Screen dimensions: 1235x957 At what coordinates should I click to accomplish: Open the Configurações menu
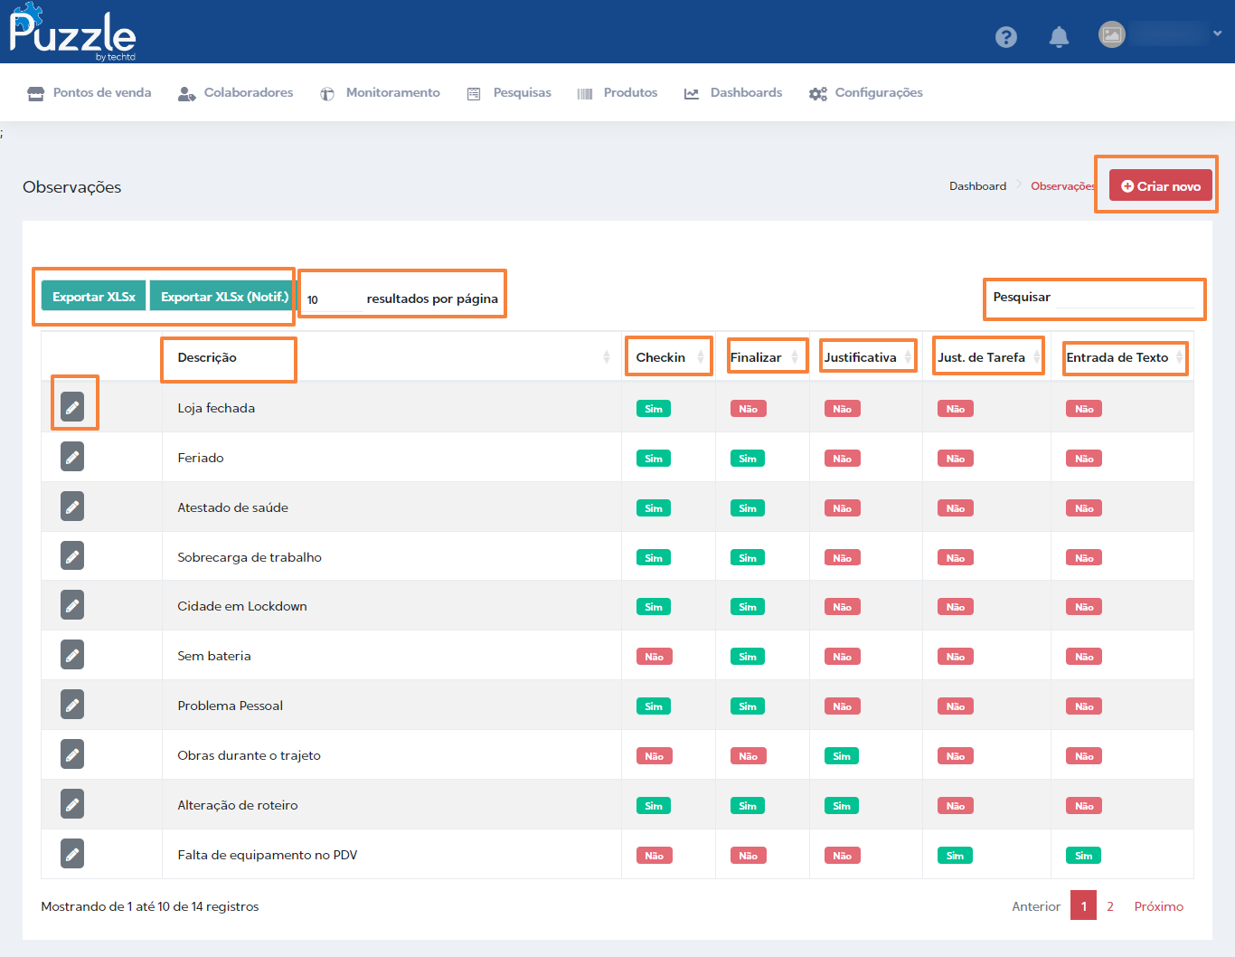(866, 92)
